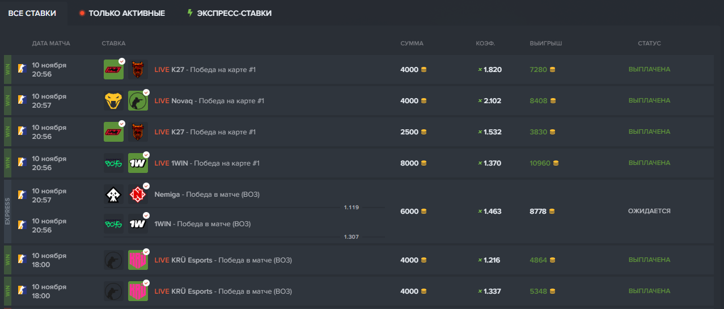Open the ТОЛЬКО АКТИВНЫЕ tab
The height and width of the screenshot is (309, 724).
click(126, 13)
